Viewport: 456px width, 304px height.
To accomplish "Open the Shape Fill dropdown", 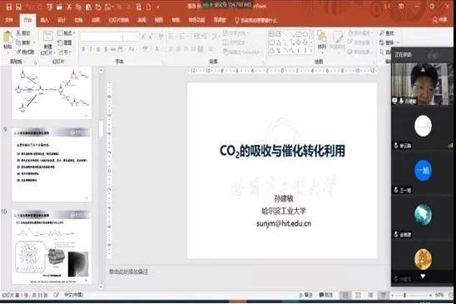I will click(x=359, y=33).
